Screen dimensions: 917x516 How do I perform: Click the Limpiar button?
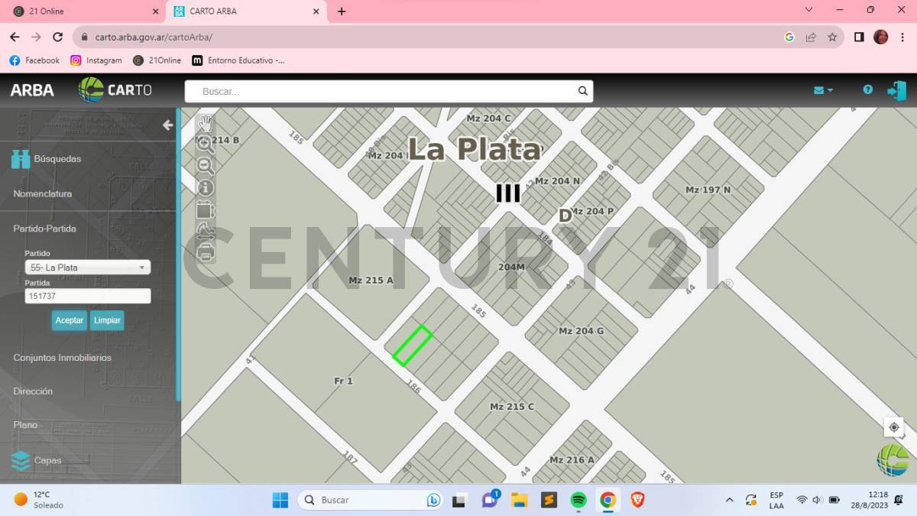tap(107, 320)
